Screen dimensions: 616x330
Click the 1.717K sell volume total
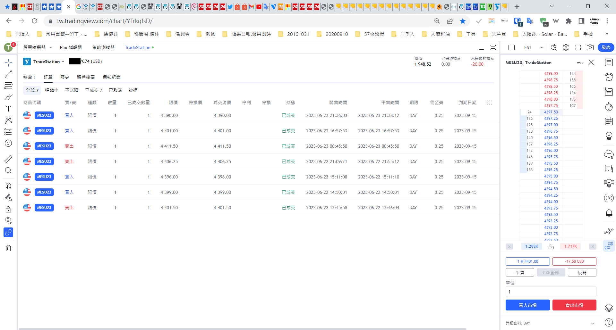tap(570, 246)
